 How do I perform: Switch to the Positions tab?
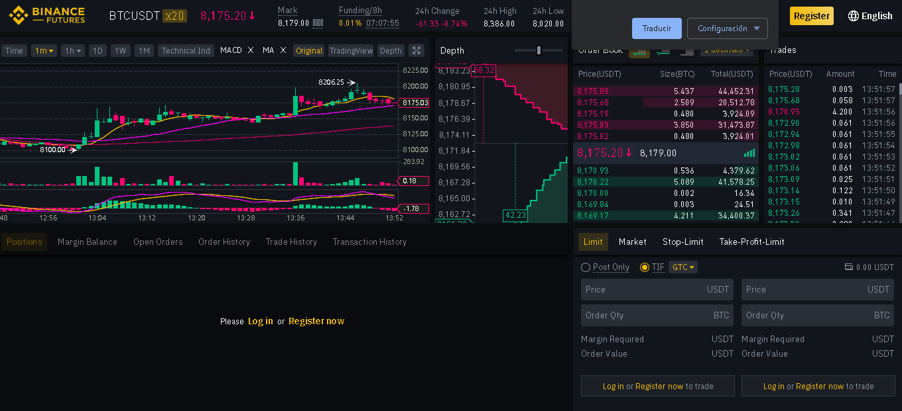pos(24,242)
